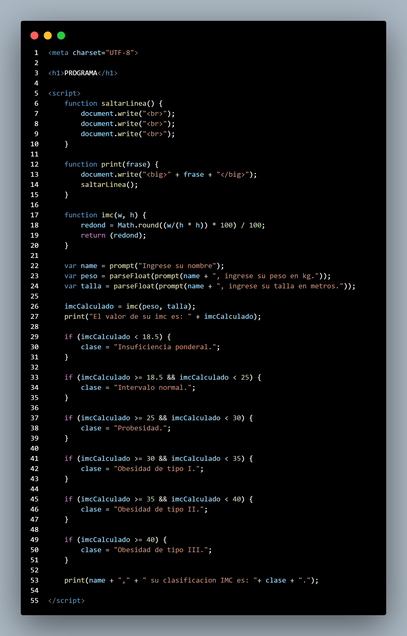Click the red close dot

point(34,36)
